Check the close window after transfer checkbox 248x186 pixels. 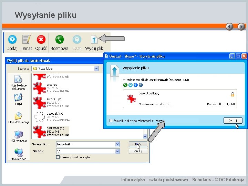click(111, 121)
